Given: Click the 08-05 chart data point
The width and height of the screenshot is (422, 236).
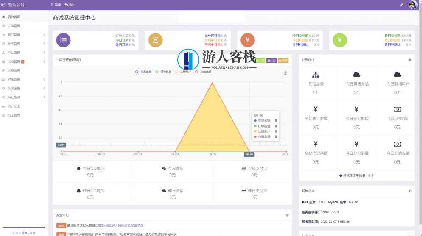Looking at the screenshot, I should pyautogui.click(x=212, y=83).
